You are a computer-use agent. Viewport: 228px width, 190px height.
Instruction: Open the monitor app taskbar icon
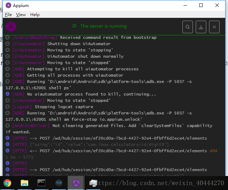tap(93, 183)
